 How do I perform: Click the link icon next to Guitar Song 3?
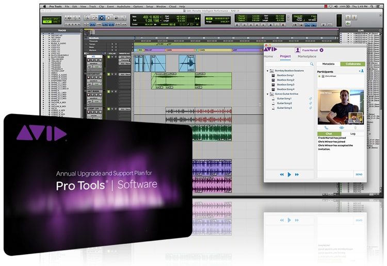(311, 108)
